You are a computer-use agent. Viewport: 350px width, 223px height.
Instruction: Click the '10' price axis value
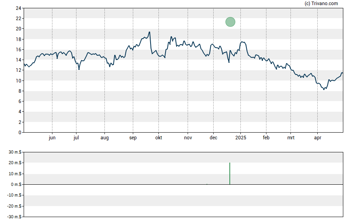coord(19,81)
